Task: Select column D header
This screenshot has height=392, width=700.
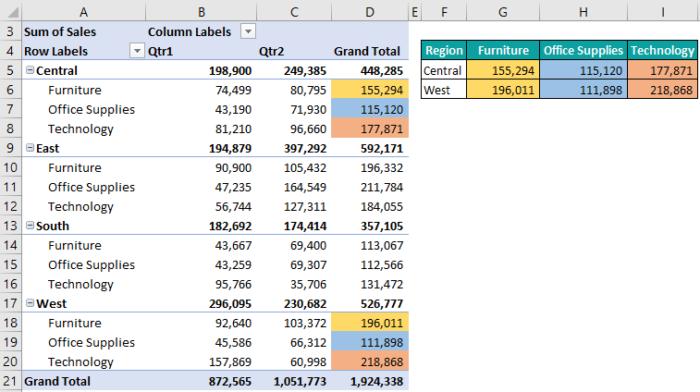Action: point(370,12)
